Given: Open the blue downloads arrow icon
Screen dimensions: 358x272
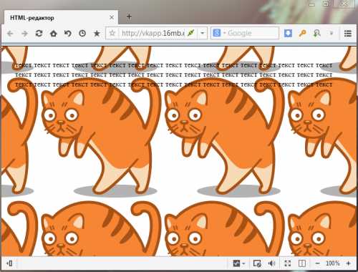Looking at the screenshot, I should tap(288, 33).
